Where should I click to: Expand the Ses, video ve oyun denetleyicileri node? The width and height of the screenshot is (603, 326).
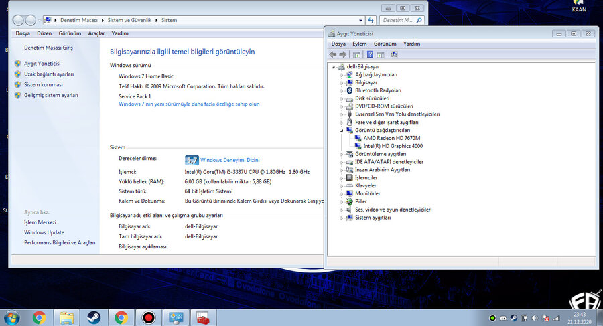click(342, 210)
